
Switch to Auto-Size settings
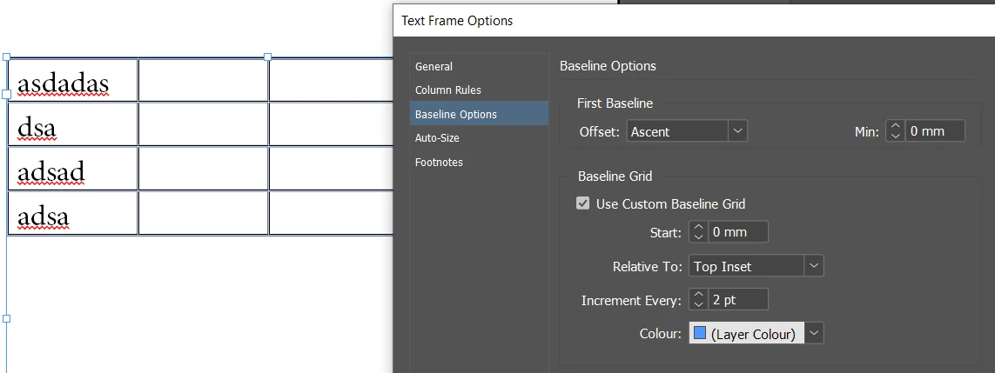[437, 138]
